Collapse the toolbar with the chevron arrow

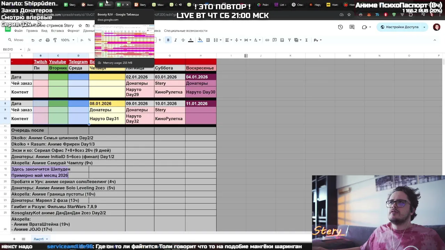point(435,40)
